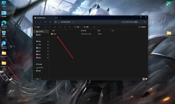The width and height of the screenshot is (175, 104).
Task: Click the 2026/3/18 12:40 date cell
Action: coord(86,34)
